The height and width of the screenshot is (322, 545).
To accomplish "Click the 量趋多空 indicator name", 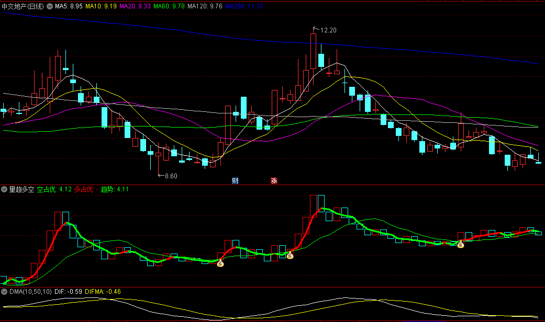I will click(x=21, y=189).
